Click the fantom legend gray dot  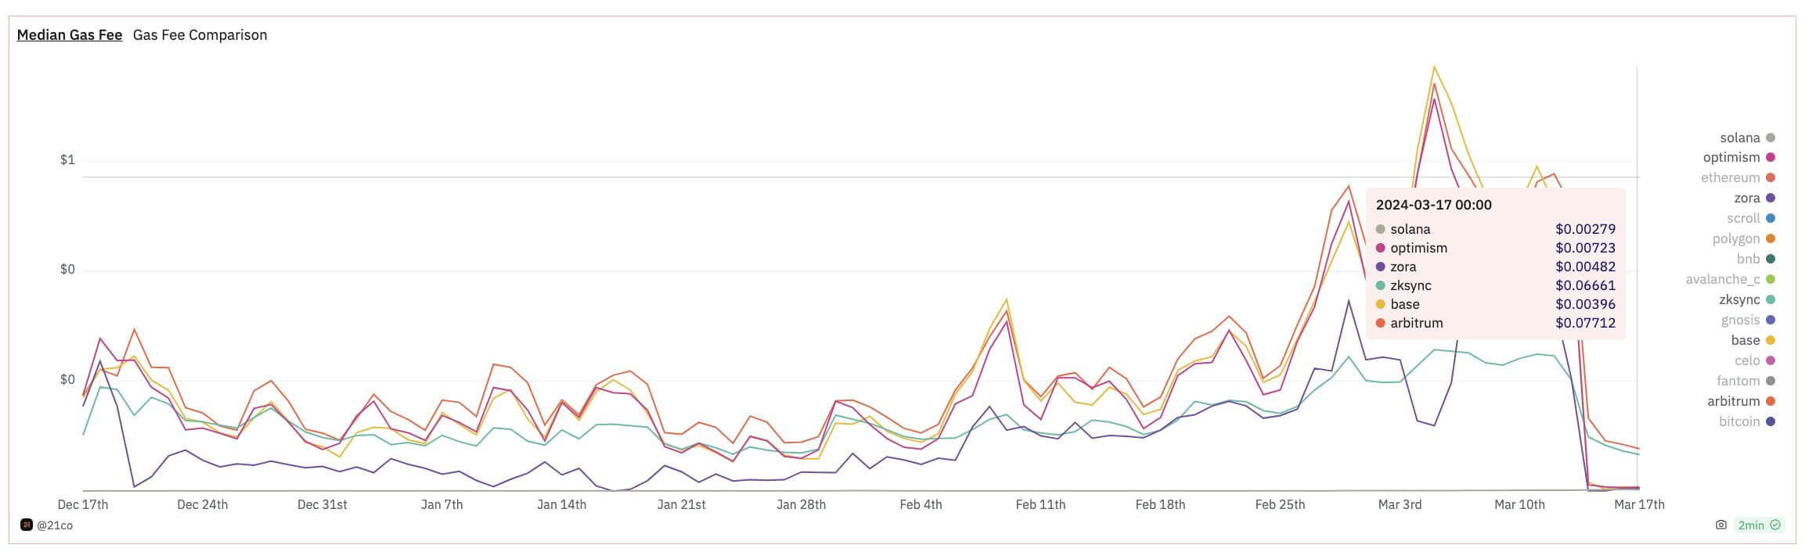click(1771, 382)
